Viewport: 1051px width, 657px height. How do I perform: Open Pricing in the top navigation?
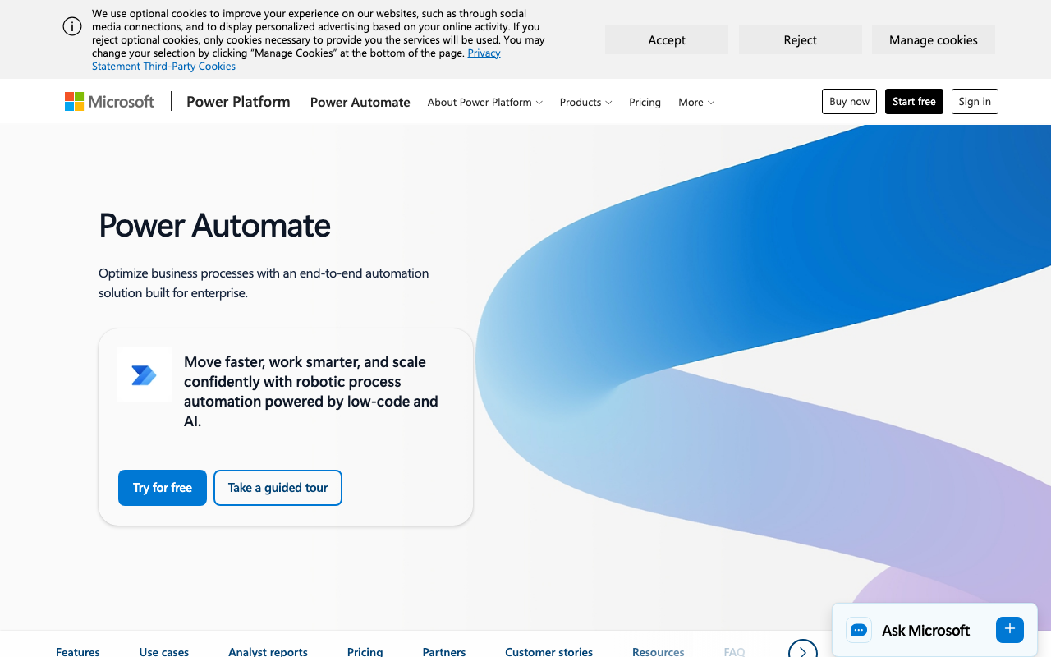pos(645,102)
